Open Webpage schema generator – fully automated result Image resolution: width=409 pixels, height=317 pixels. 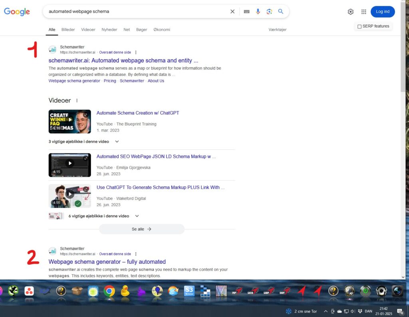pyautogui.click(x=107, y=262)
